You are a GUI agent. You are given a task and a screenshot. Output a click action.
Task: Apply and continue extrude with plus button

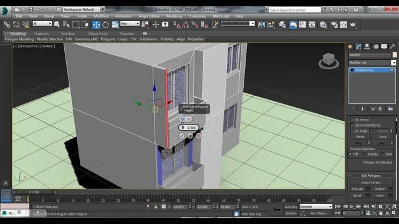pos(190,136)
